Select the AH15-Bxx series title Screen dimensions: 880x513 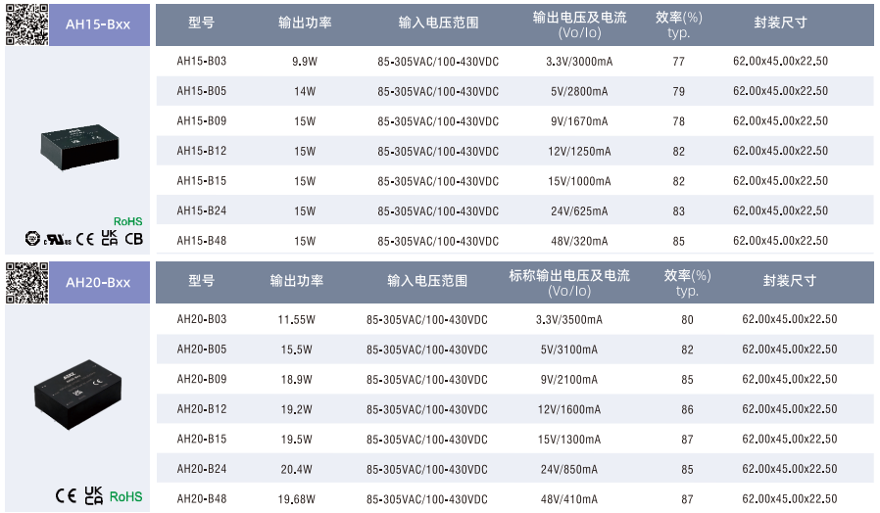pos(98,23)
